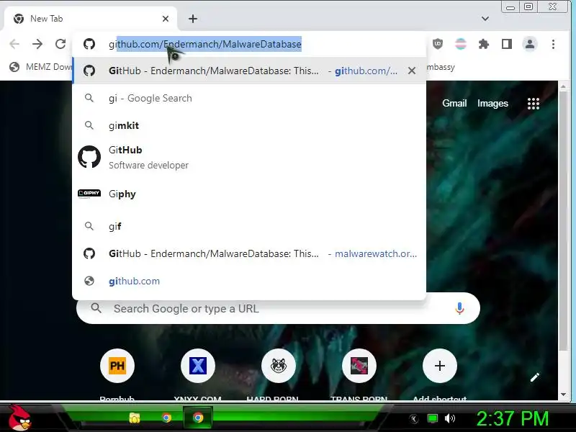Viewport: 576px width, 432px height.
Task: Click the page scrollbar up arrow
Action: 564,86
